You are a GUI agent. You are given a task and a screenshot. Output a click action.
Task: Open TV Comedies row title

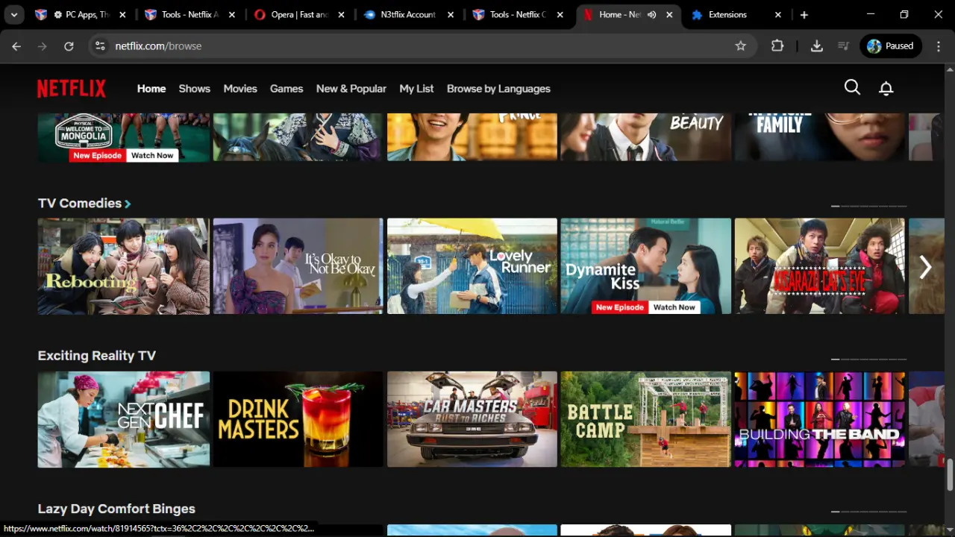(x=80, y=203)
